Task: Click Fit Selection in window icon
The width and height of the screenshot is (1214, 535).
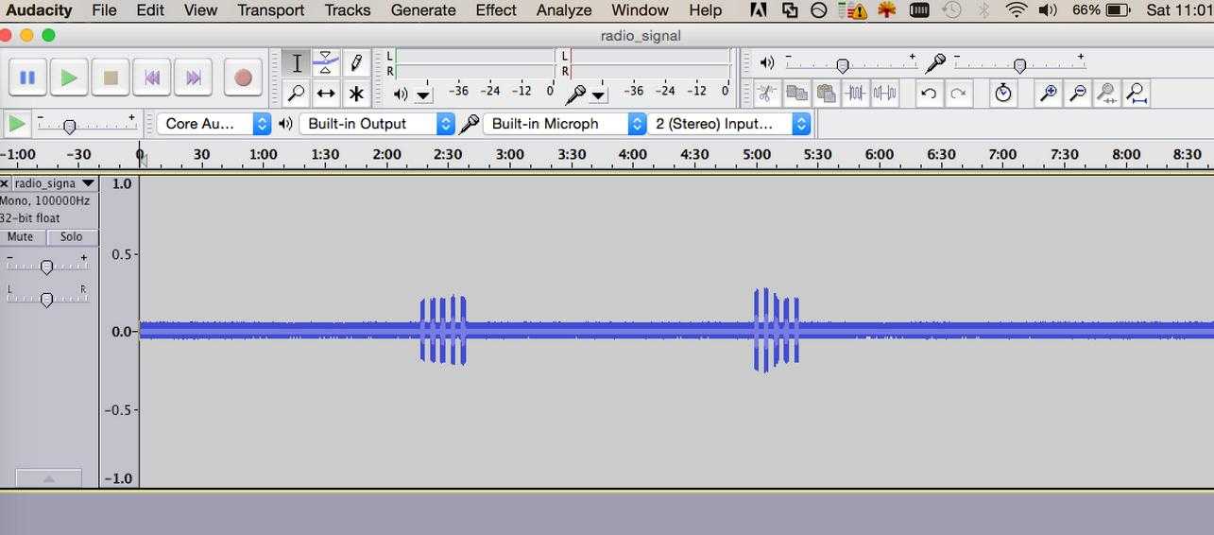Action: 1106,93
